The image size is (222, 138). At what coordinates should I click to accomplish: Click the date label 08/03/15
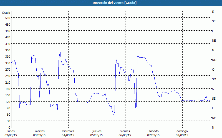click(x=182, y=135)
